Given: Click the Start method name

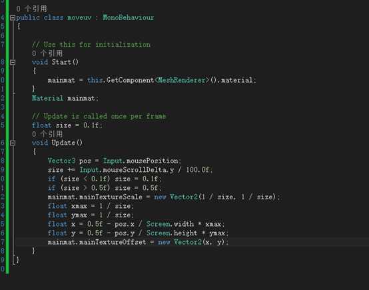Looking at the screenshot, I should [61, 62].
